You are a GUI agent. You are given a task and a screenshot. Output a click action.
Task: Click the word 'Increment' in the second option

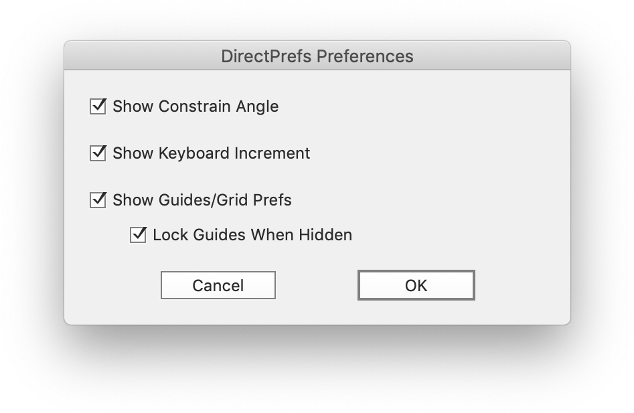(x=276, y=153)
